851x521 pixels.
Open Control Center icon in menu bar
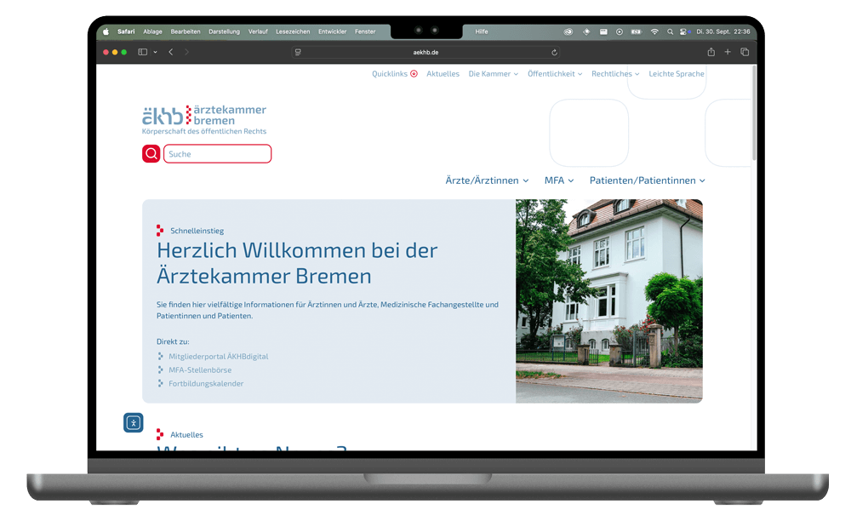[684, 31]
